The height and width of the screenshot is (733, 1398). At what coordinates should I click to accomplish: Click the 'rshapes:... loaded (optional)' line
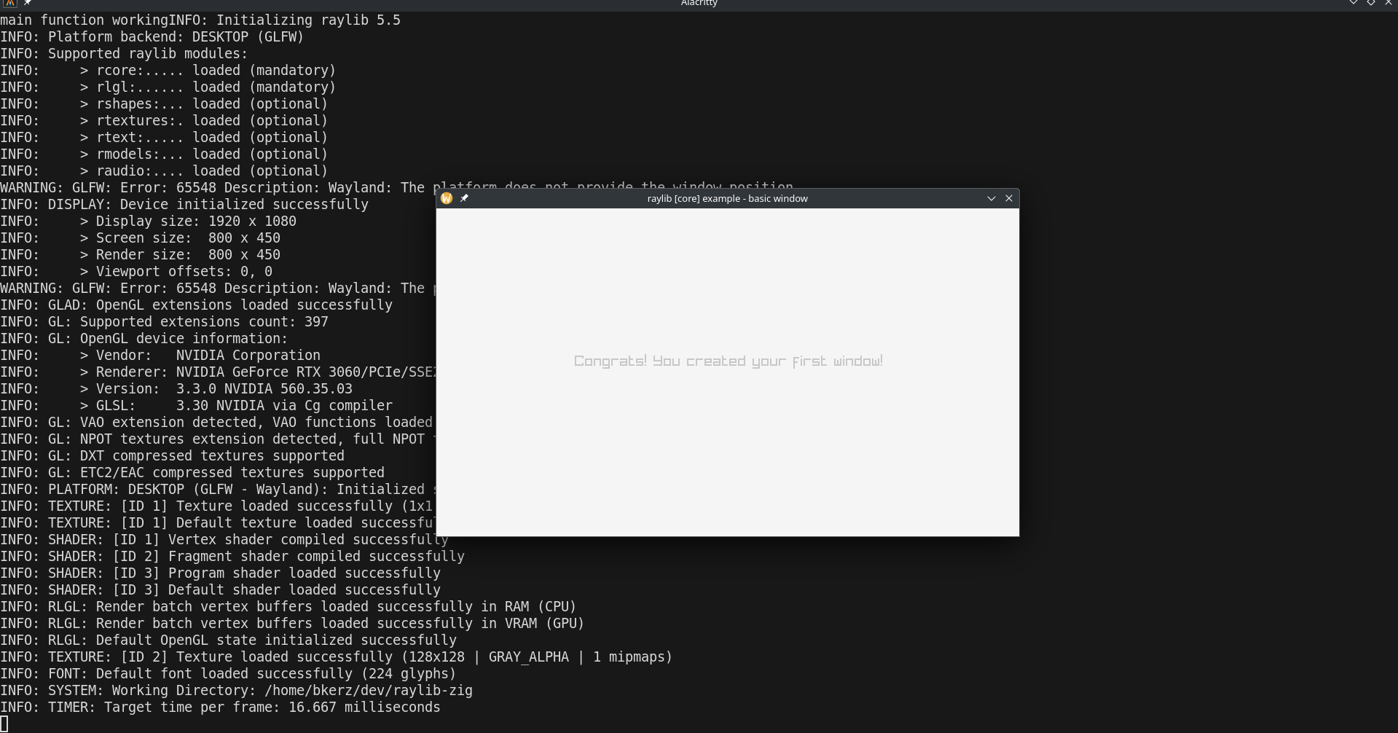click(x=164, y=104)
